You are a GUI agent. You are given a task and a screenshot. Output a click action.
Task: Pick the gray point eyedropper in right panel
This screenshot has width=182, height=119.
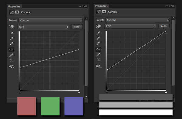98,38
